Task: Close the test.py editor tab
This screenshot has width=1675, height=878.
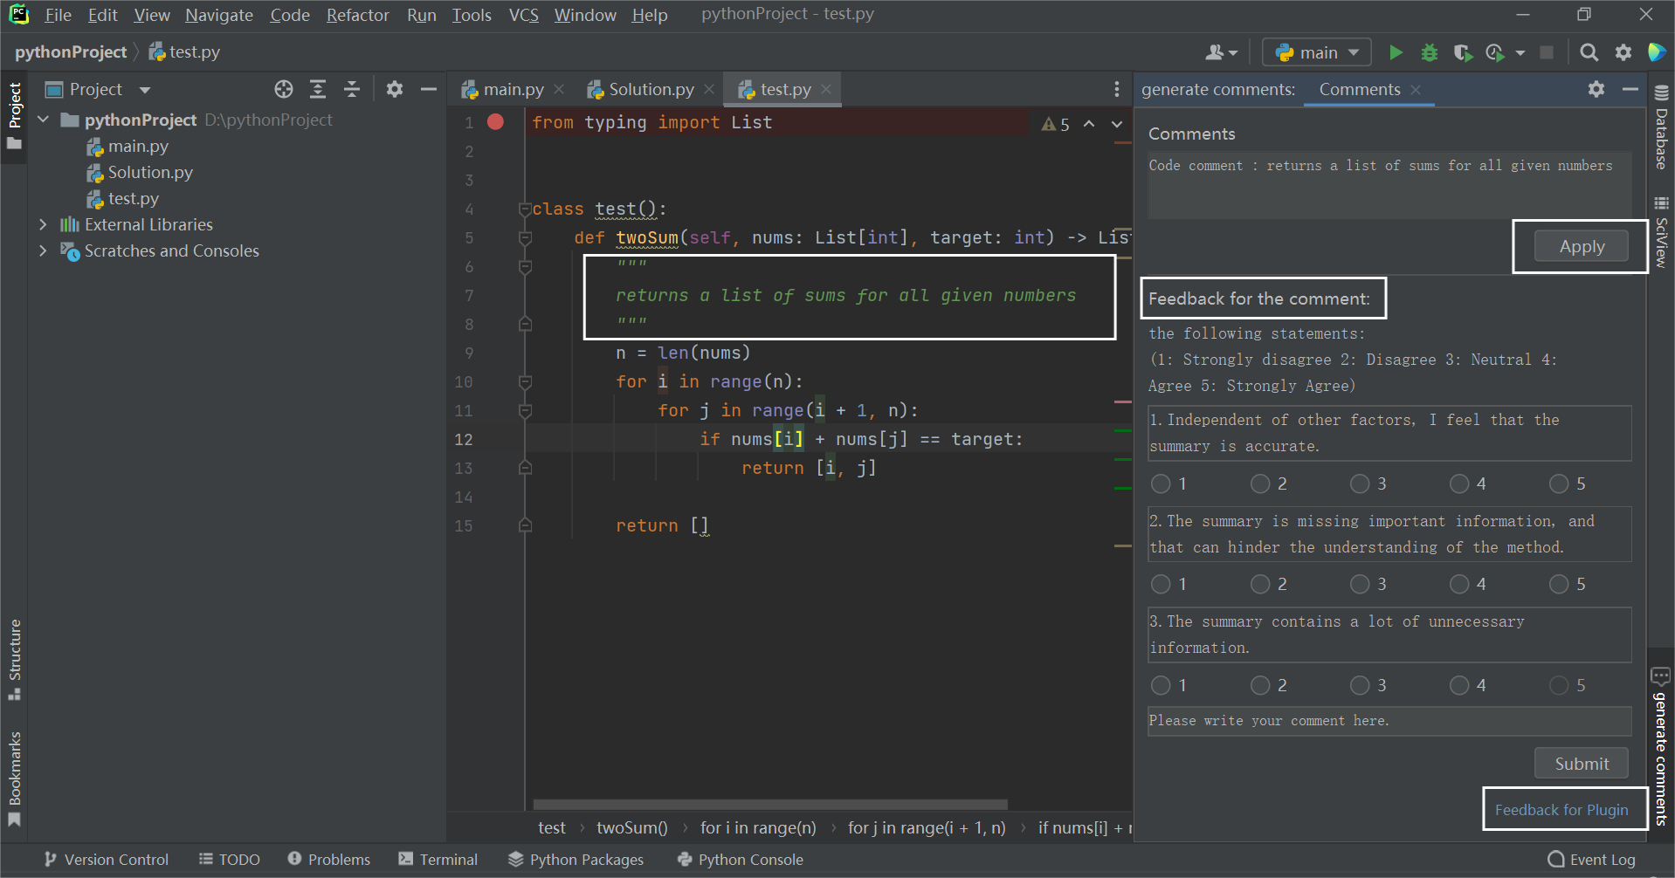Action: click(x=826, y=89)
